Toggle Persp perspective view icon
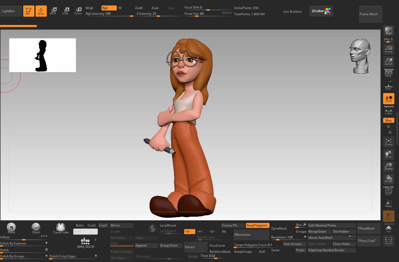 pyautogui.click(x=388, y=73)
